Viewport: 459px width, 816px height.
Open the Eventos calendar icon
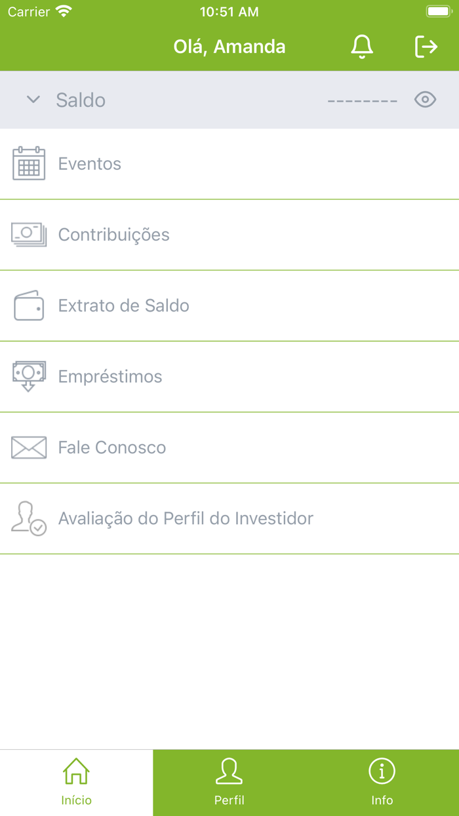point(29,163)
